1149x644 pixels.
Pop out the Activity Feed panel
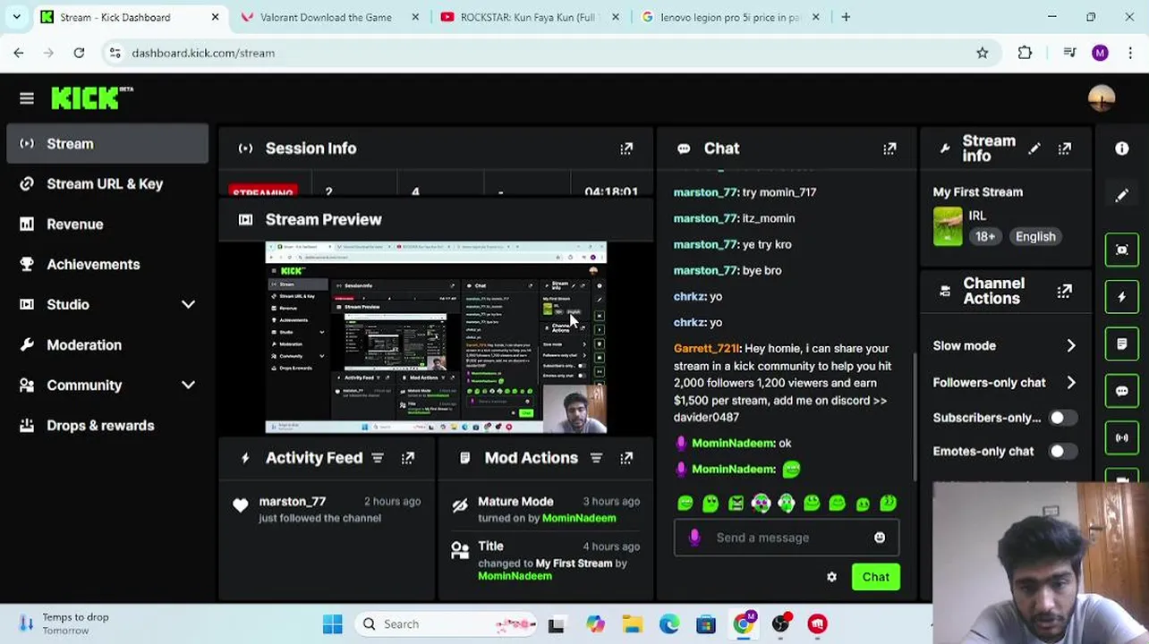(408, 458)
